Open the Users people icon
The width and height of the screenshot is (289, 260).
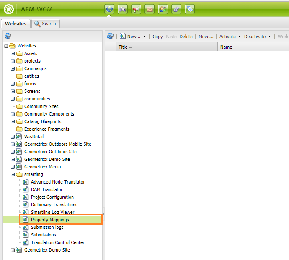point(163,9)
